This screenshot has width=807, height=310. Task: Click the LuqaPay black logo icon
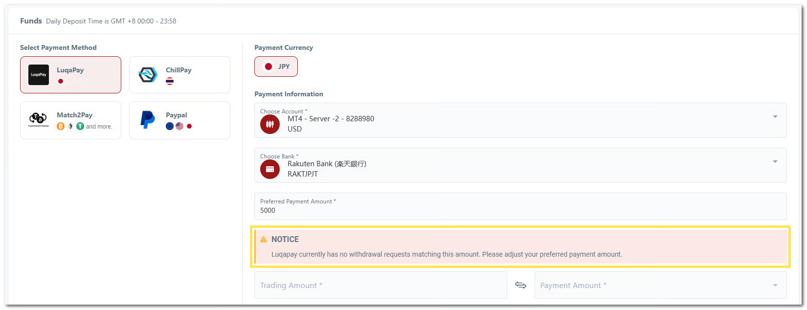pos(39,75)
